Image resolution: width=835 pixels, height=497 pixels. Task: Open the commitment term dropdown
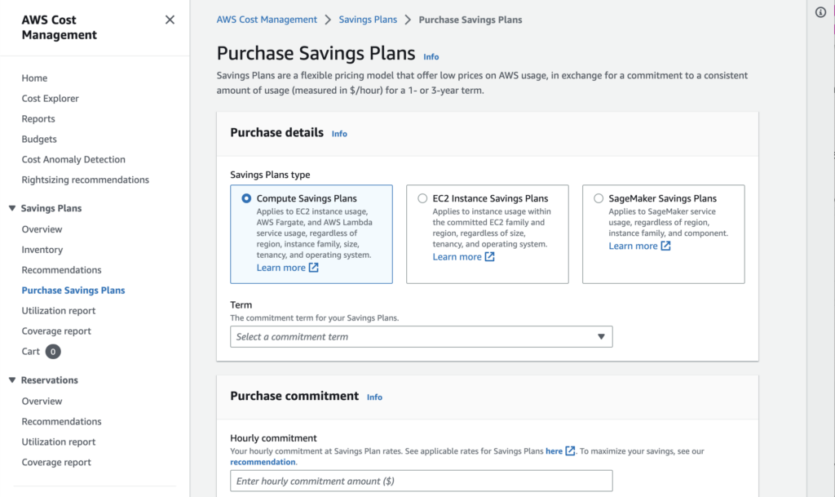(422, 337)
